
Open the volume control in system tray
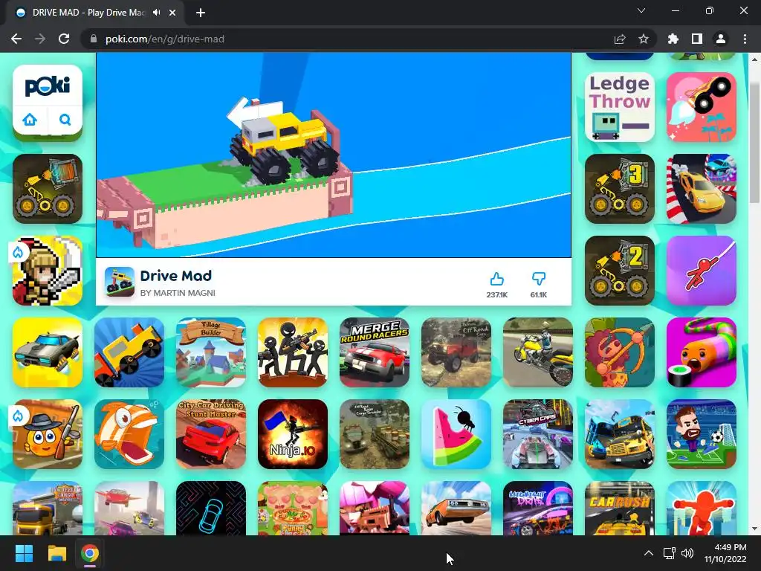687,553
